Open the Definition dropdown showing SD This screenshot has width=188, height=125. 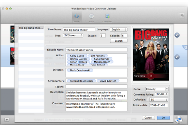point(159,100)
